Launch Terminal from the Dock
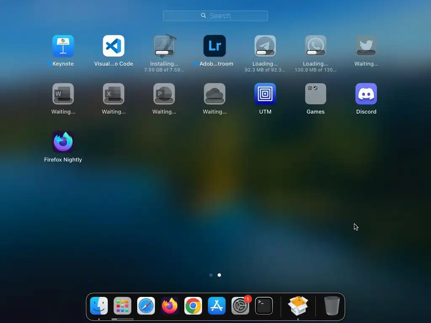 point(264,306)
